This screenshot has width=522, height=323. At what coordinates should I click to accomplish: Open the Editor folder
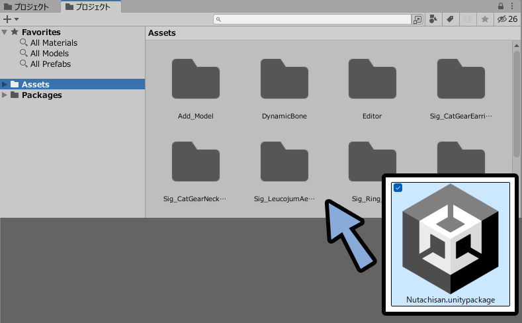tap(372, 79)
